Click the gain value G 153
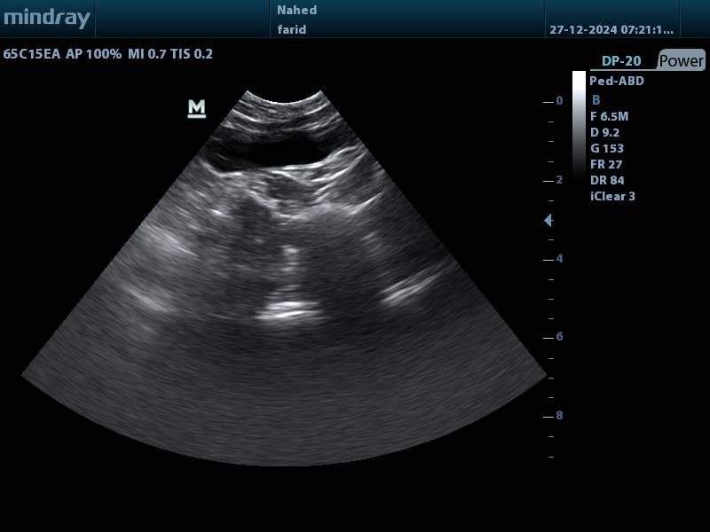The image size is (710, 532). [x=607, y=148]
